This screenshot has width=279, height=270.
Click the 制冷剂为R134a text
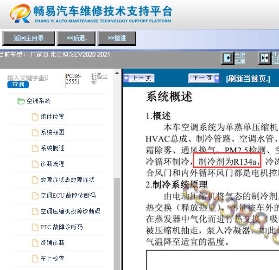[x=227, y=161]
